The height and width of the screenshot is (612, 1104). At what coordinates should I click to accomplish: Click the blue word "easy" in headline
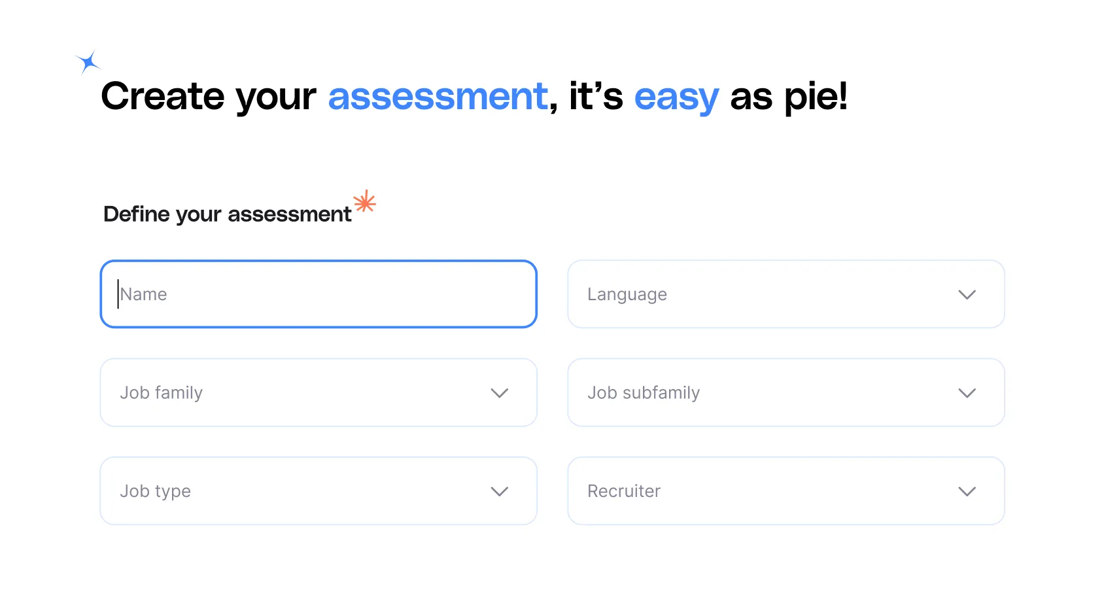point(676,97)
